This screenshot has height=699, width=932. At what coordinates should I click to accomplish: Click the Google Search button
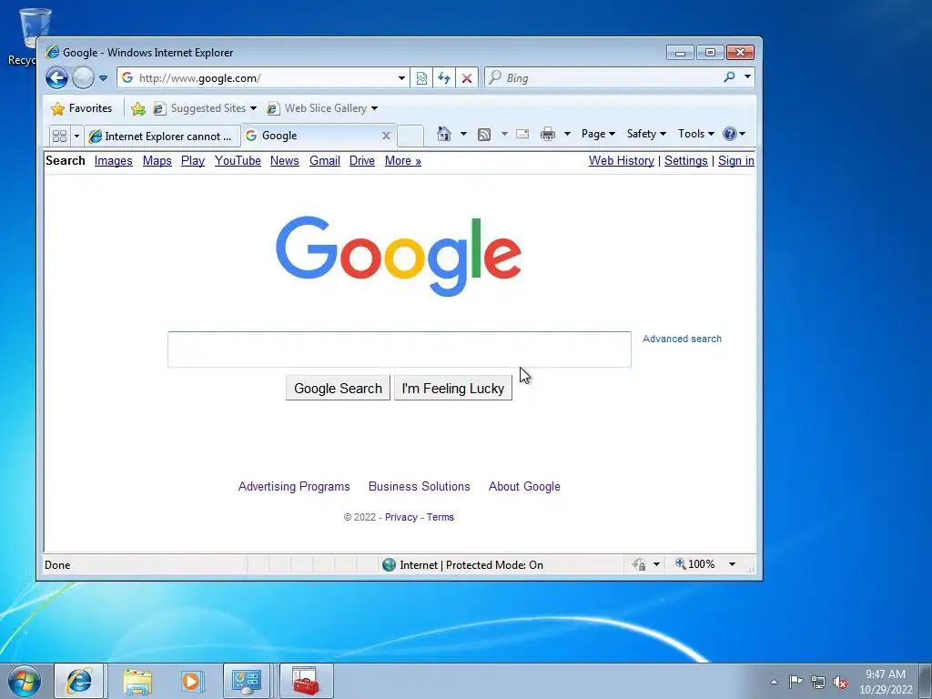[338, 388]
